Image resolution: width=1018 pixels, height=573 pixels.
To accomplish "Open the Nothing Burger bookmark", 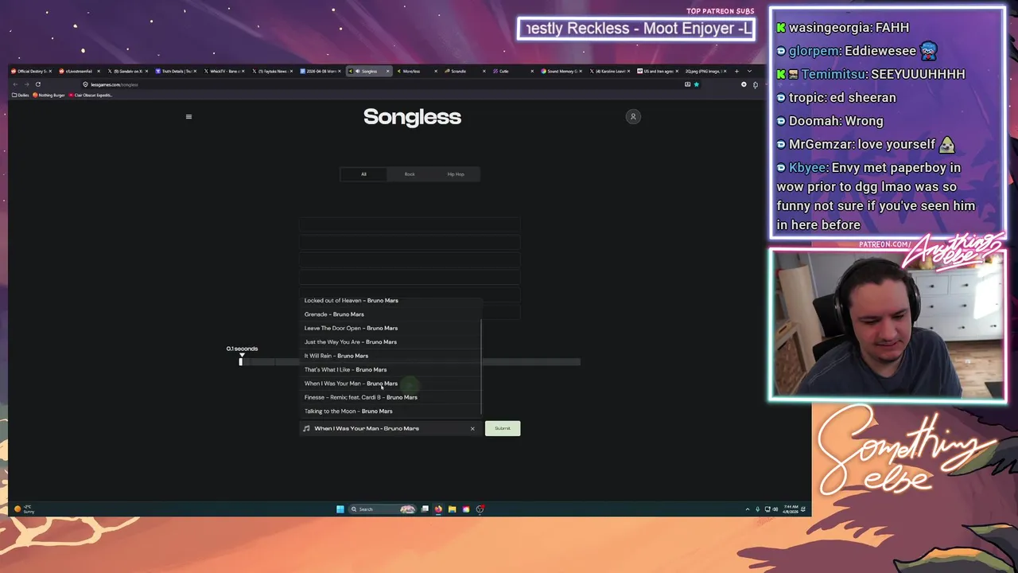I will [x=50, y=95].
